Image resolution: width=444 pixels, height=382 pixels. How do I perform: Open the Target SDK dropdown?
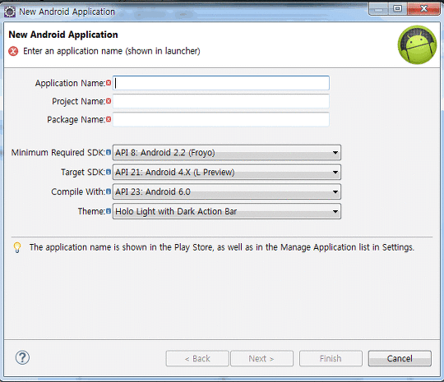coord(227,172)
